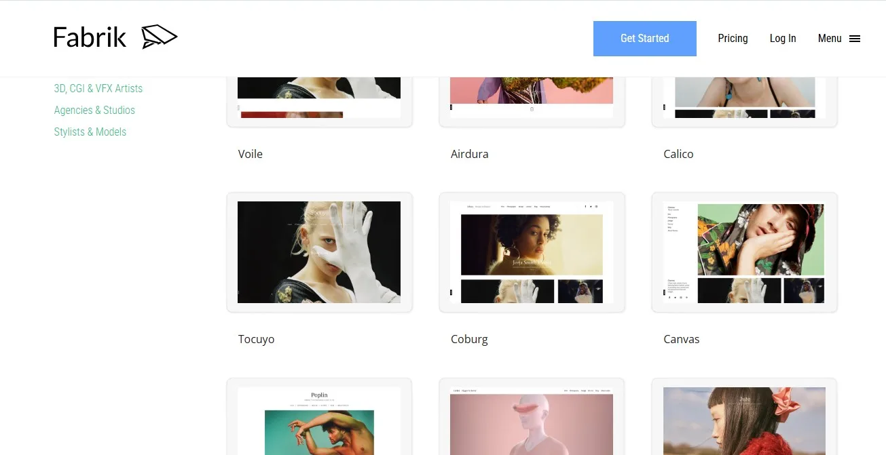Select 3D, CGI & VFX Artists category
This screenshot has width=886, height=455.
(98, 88)
